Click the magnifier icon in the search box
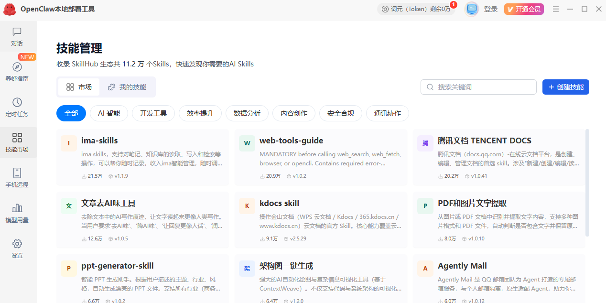 coord(430,87)
